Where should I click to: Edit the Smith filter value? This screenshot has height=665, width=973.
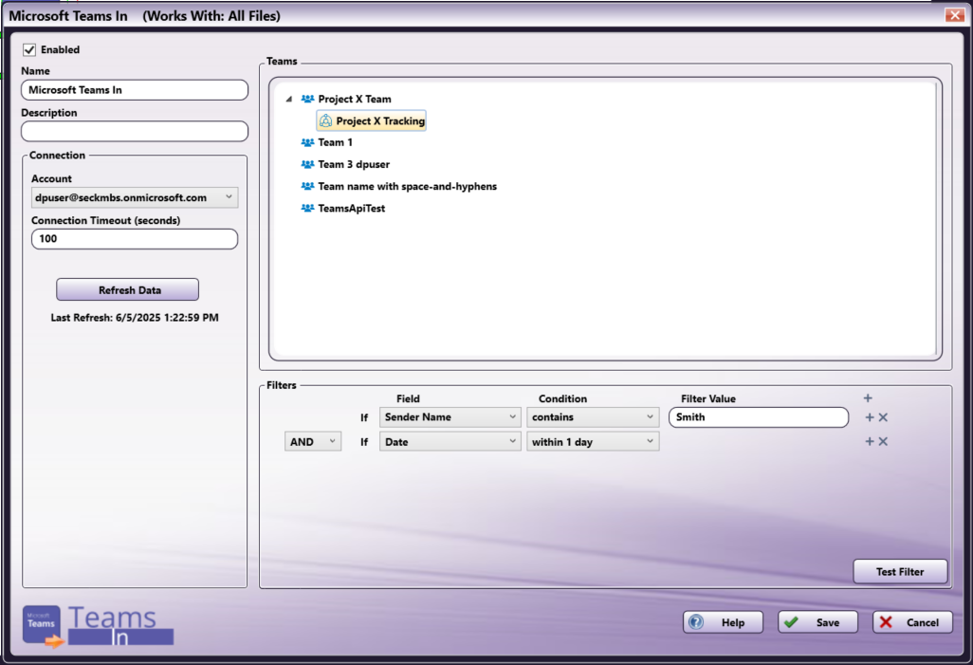[x=759, y=417]
